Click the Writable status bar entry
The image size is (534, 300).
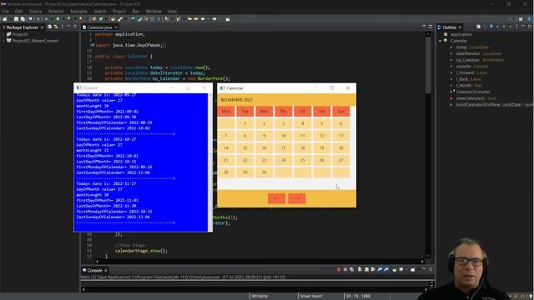click(x=259, y=297)
